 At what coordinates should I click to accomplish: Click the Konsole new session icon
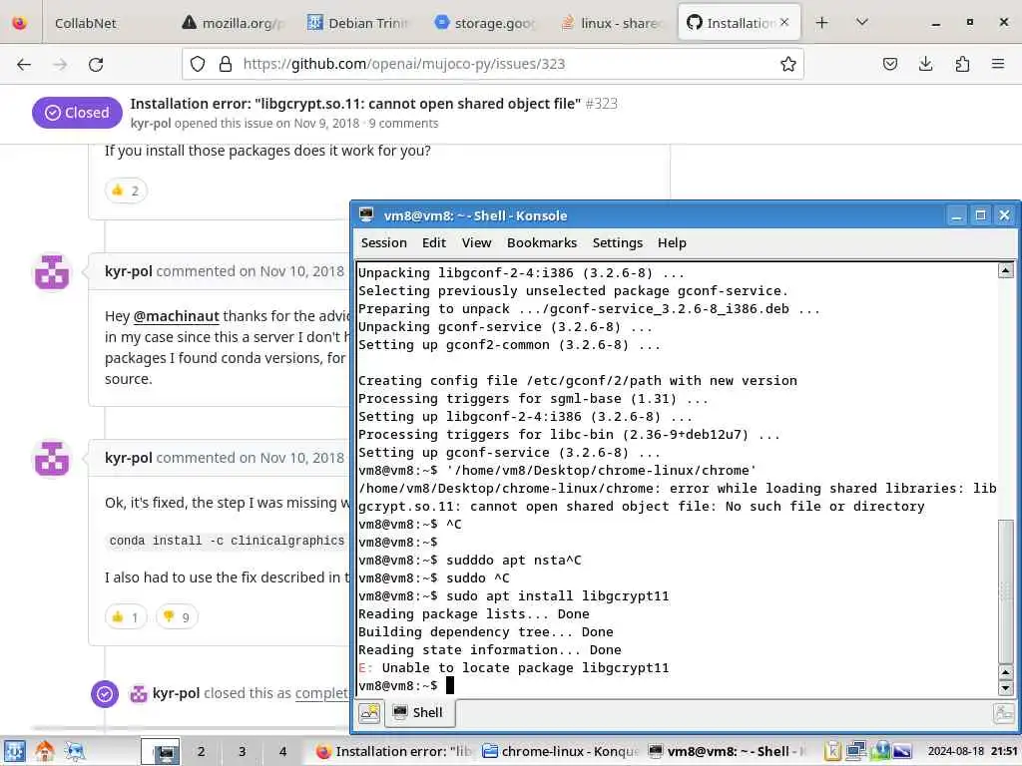point(369,713)
